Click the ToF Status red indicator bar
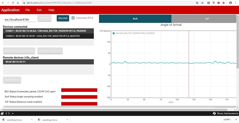The image size is (239, 123). pyautogui.click(x=79, y=104)
